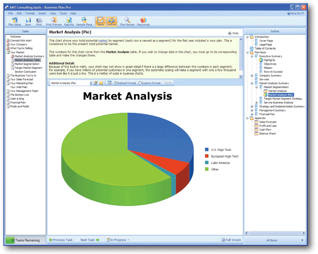This screenshot has height=254, width=318.
Task: Open the View menu
Action: click(x=53, y=14)
